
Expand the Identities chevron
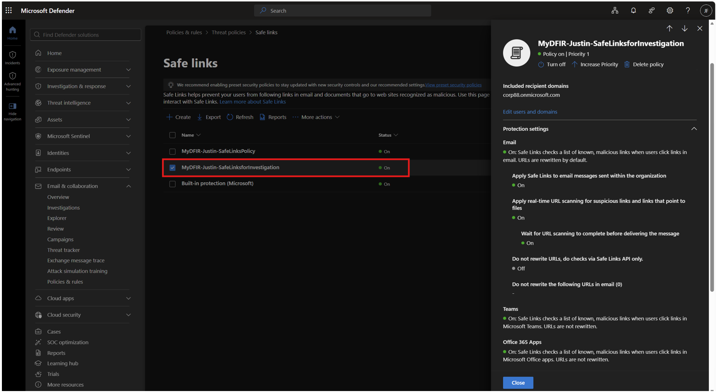[x=128, y=153]
